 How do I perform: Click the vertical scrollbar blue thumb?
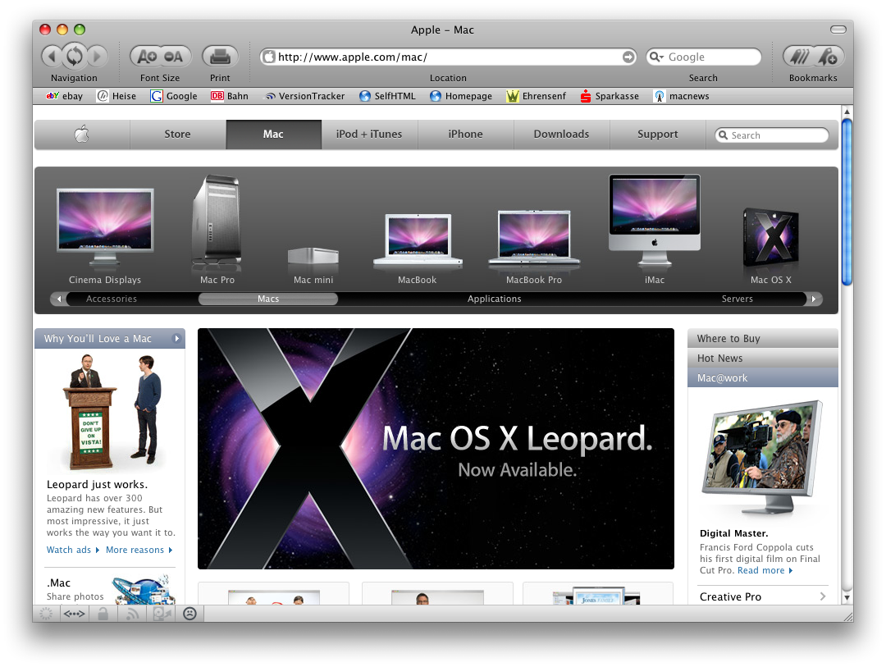click(x=846, y=203)
